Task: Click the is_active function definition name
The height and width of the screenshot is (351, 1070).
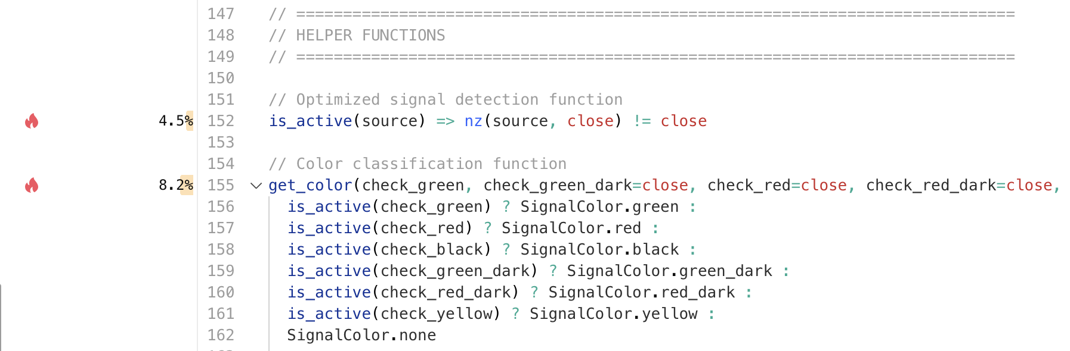Action: 310,121
